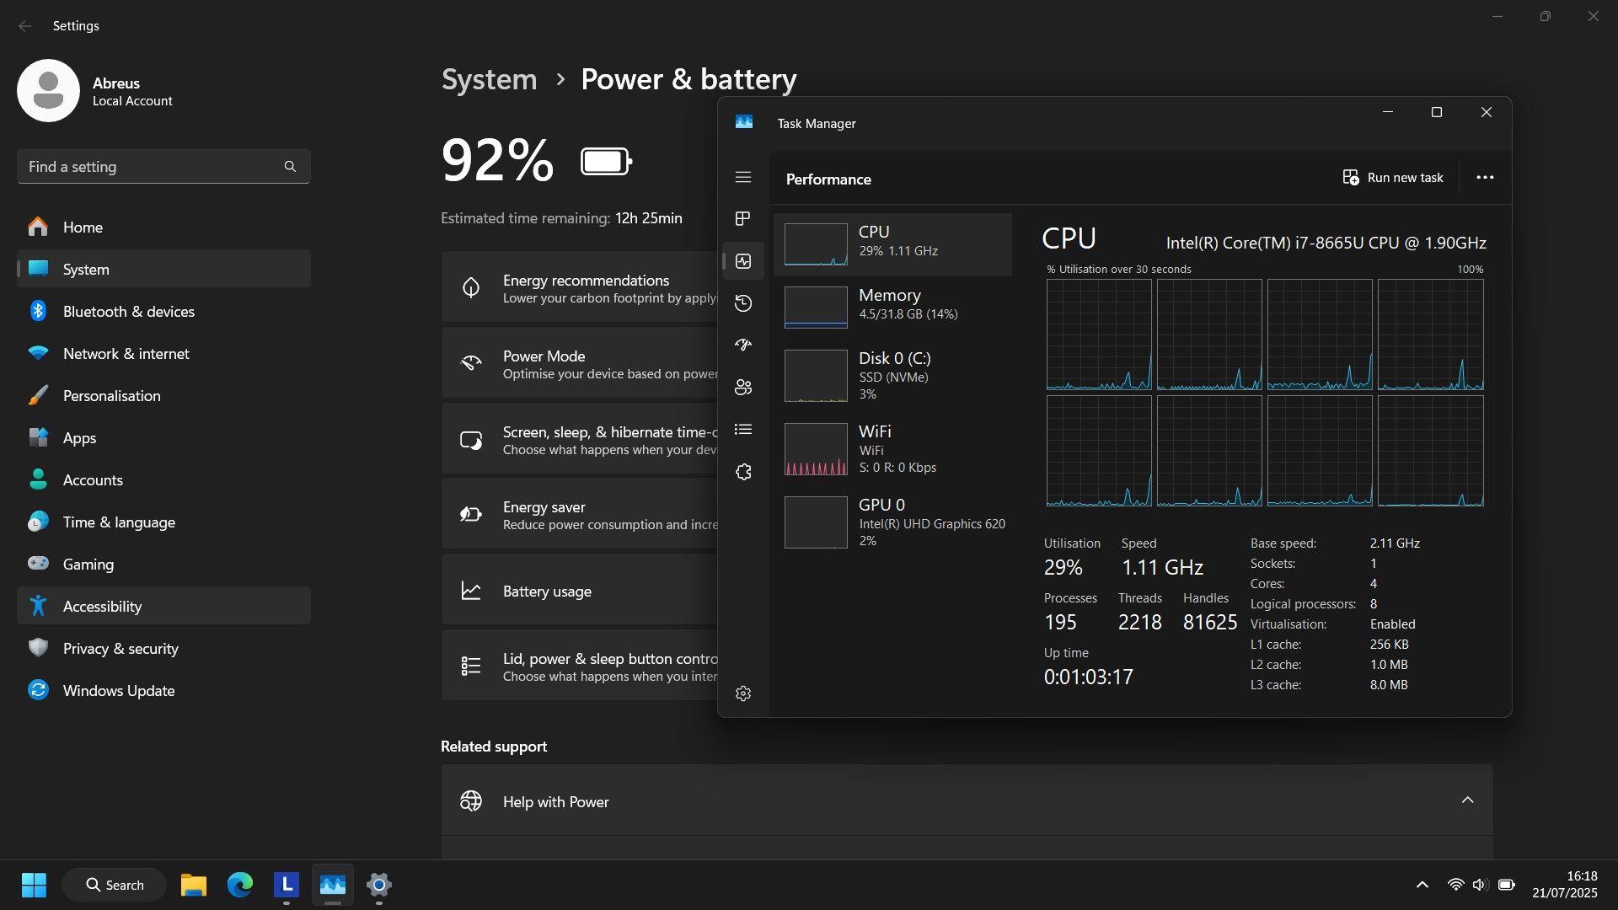
Task: Open Privacy & security settings
Action: click(163, 648)
